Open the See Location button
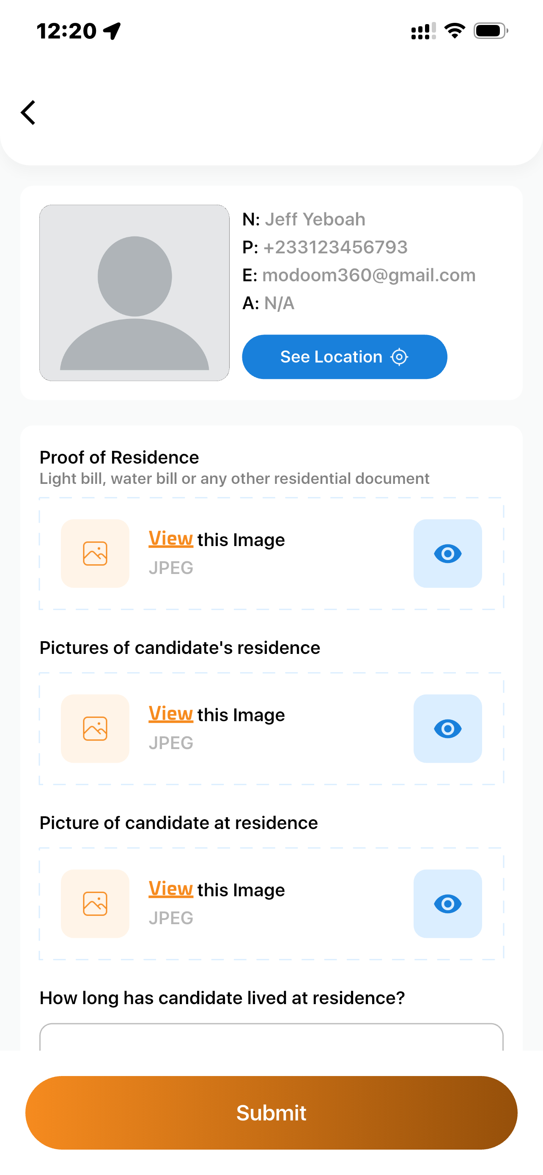This screenshot has width=543, height=1175. tap(344, 357)
